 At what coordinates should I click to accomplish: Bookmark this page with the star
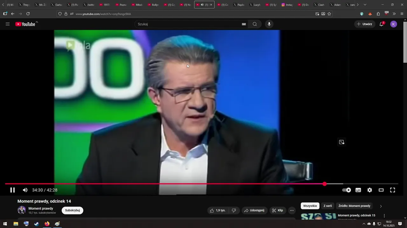[x=329, y=14]
